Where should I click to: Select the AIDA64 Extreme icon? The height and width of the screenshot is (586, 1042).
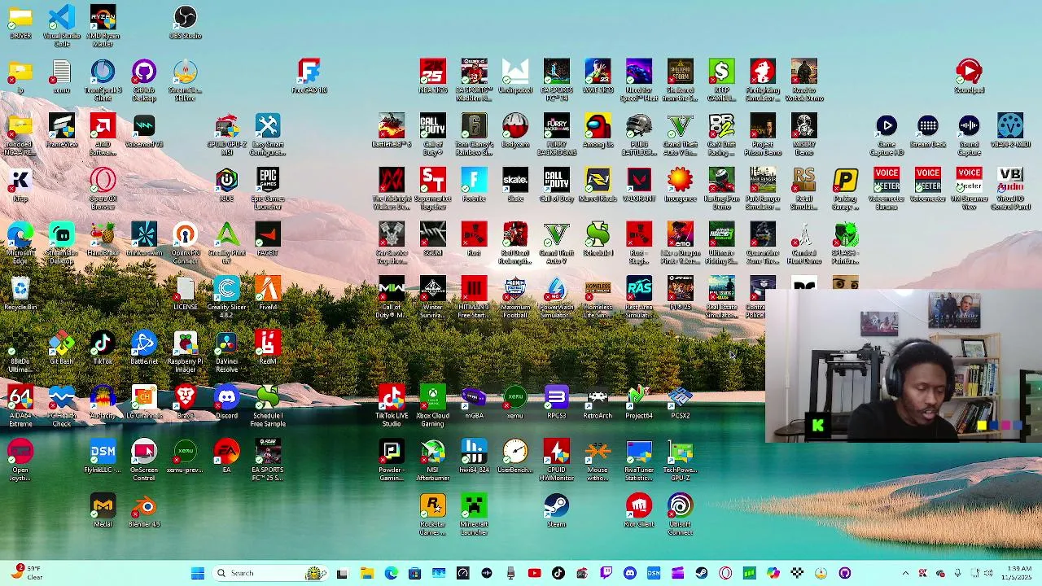click(x=20, y=405)
